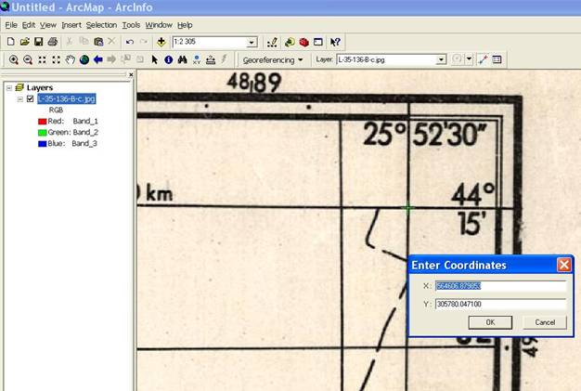Click the Add Data button
This screenshot has width=581, height=391.
161,42
